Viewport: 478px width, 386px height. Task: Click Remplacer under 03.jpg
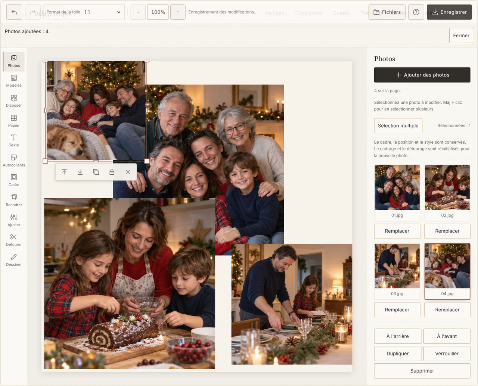(397, 310)
